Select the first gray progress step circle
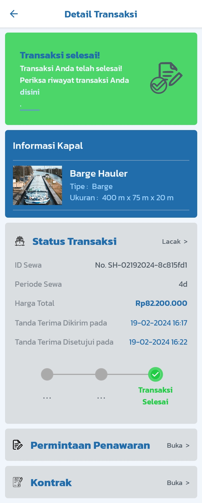202x503 pixels. tap(47, 374)
